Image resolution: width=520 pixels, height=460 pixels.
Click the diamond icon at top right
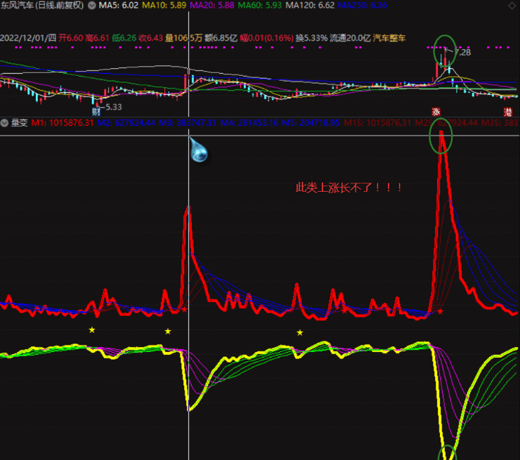pos(512,6)
